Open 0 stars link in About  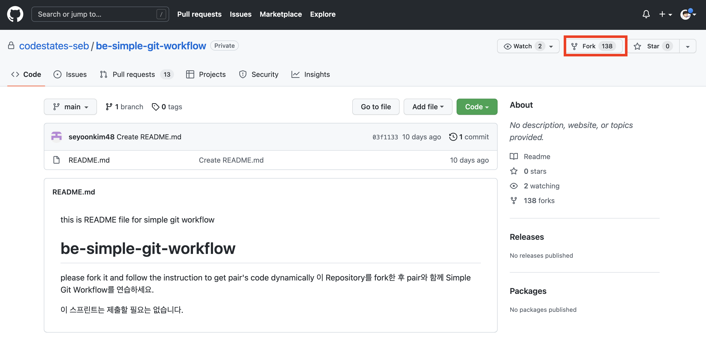(x=535, y=171)
